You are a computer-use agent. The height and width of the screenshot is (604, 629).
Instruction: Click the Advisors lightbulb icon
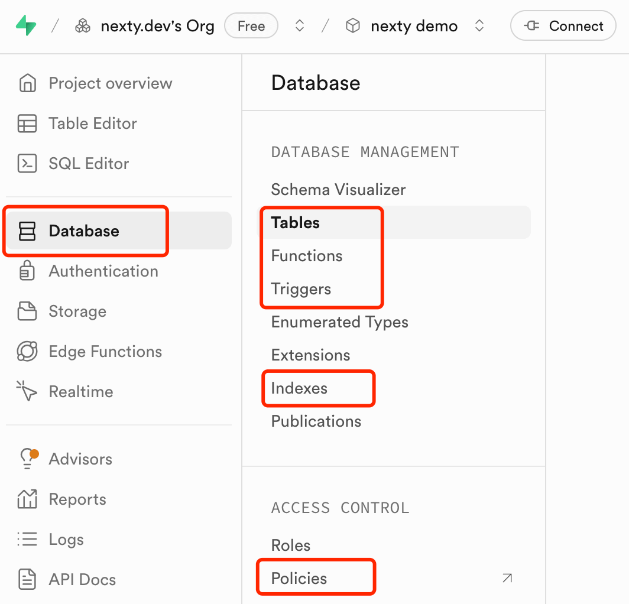coord(28,459)
